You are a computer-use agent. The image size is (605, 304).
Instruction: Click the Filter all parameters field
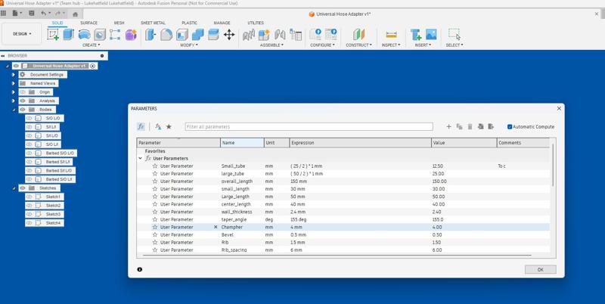point(309,127)
